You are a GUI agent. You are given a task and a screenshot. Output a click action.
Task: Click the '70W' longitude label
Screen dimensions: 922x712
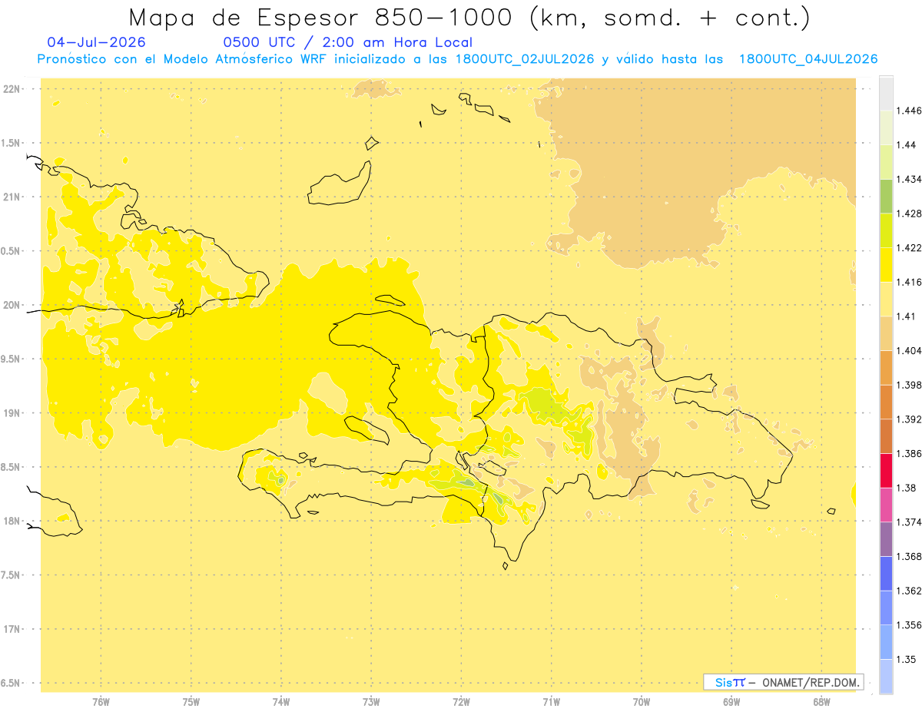(x=642, y=701)
